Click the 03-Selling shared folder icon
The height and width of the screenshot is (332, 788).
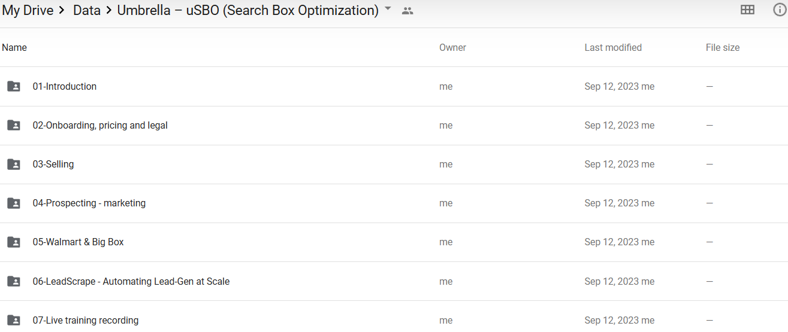(x=13, y=164)
